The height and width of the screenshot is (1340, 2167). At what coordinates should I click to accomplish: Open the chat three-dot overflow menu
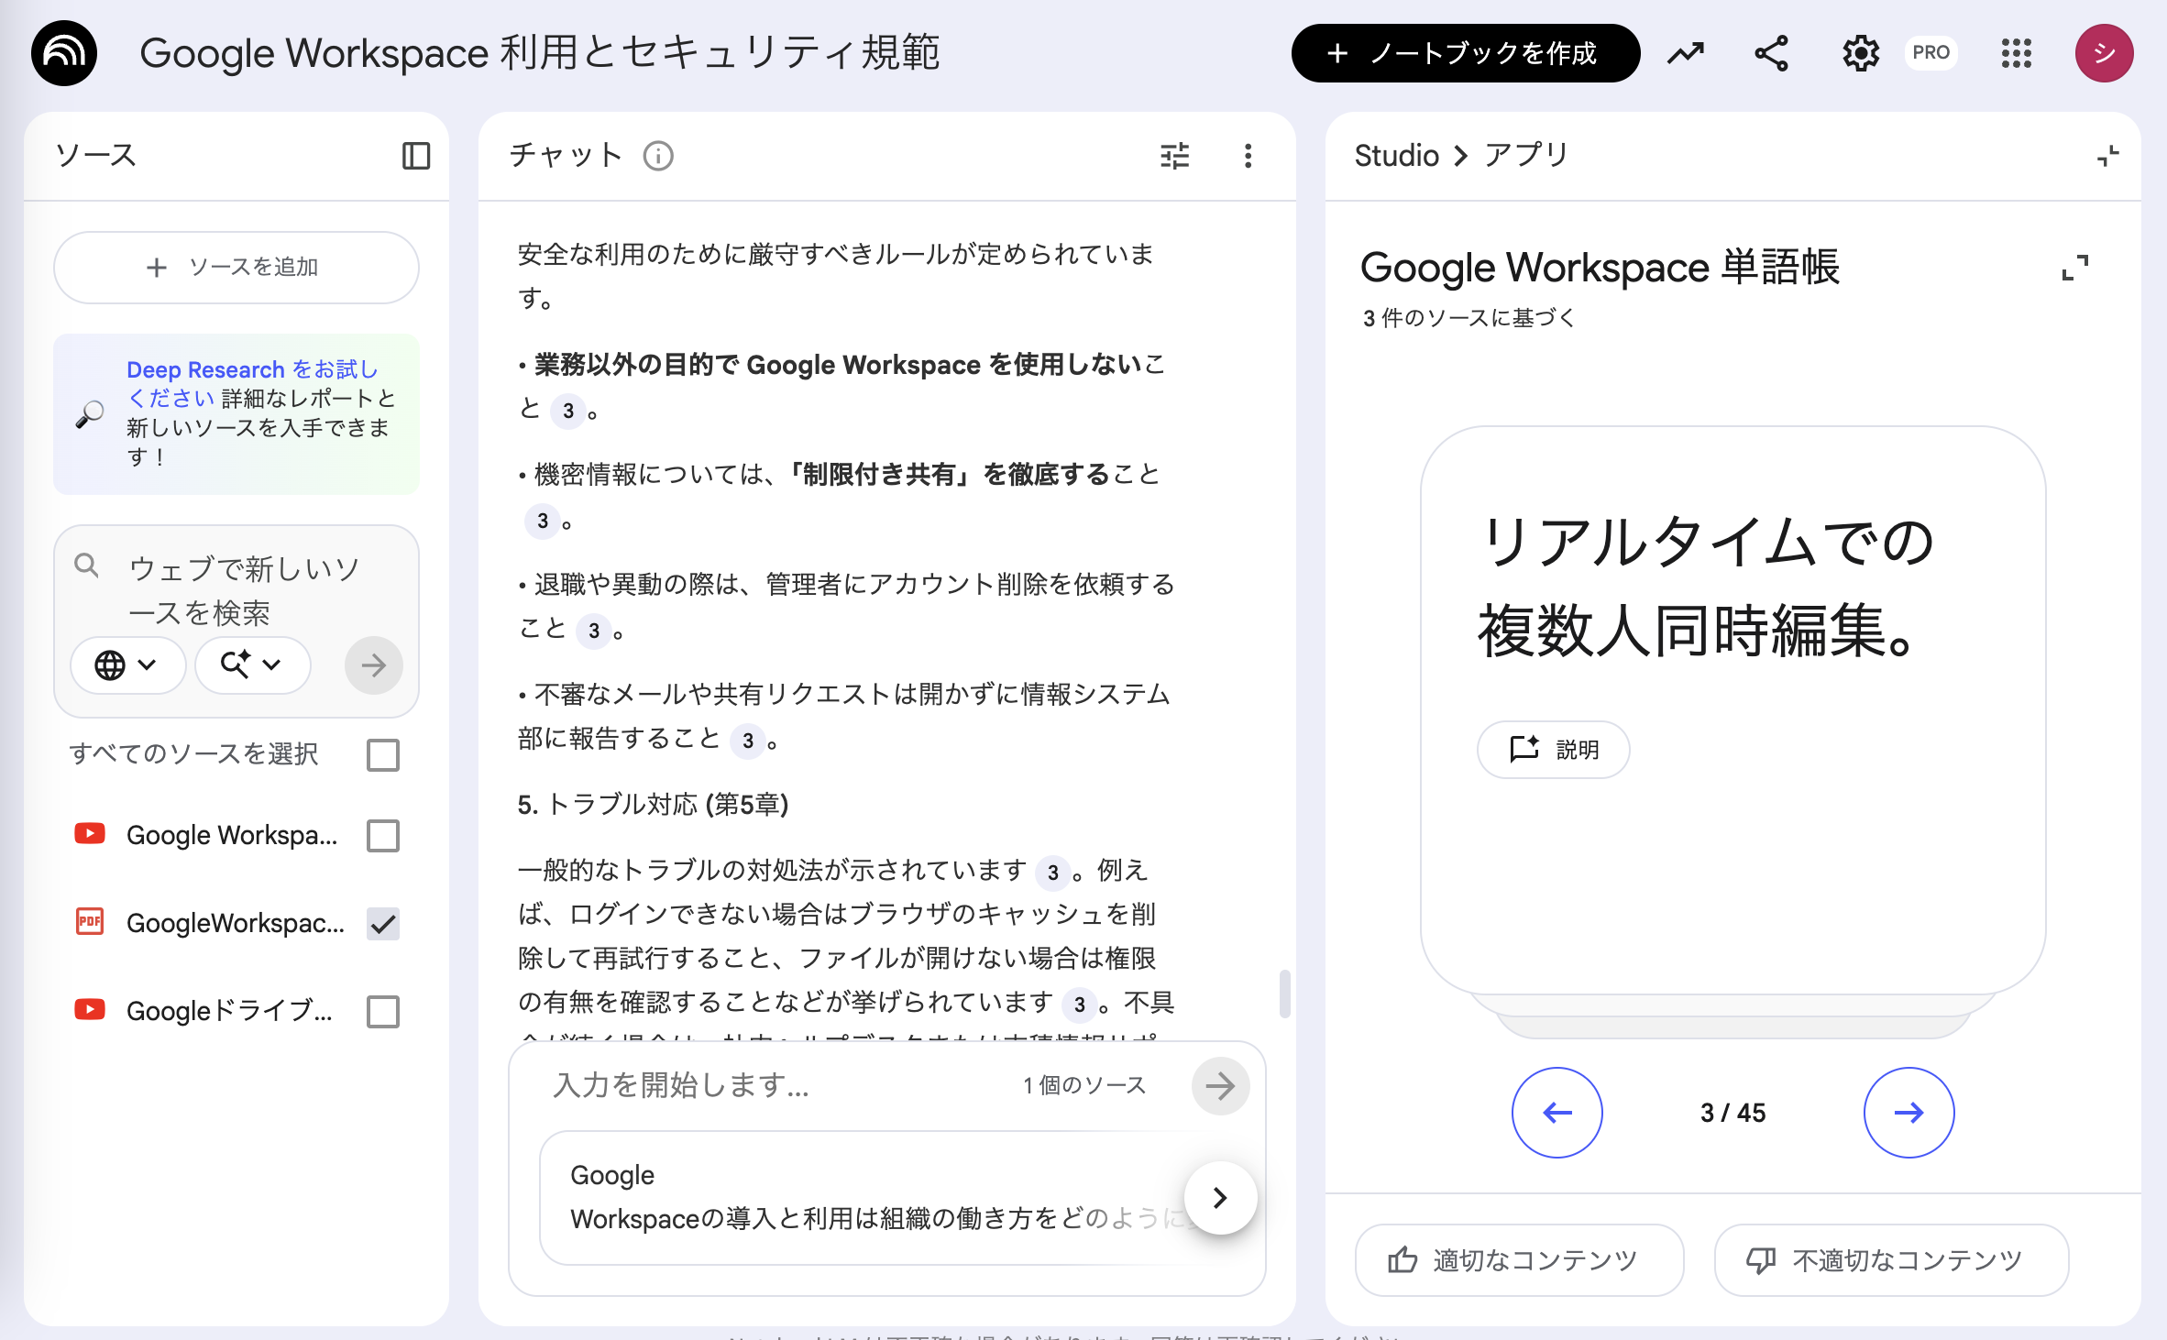[x=1248, y=156]
